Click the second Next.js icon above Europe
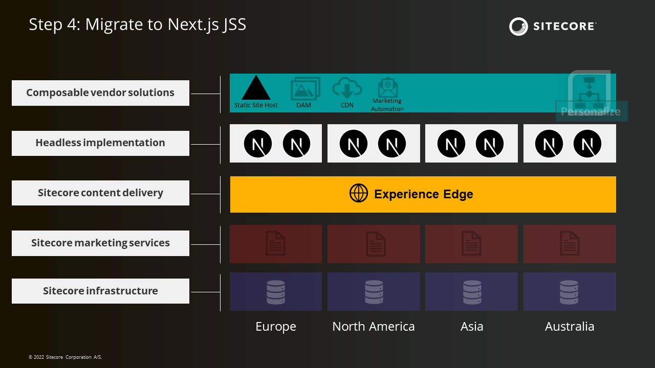The image size is (655, 368). 297,144
